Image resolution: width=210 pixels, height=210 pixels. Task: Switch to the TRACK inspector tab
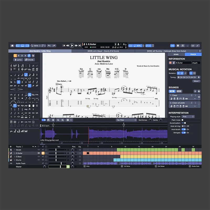pyautogui.click(x=193, y=54)
